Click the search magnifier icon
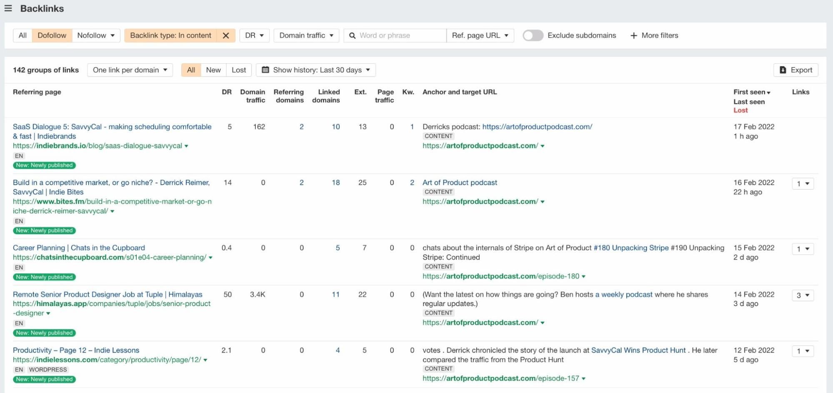The image size is (833, 393). 352,36
